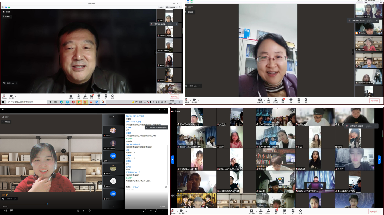Image resolution: width=384 pixels, height=215 pixels.
Task: Enter fullscreen with the player's expand icon
Action: (x=156, y=211)
